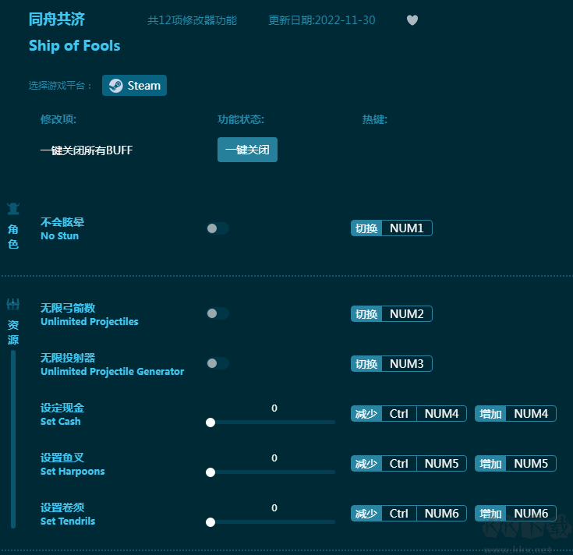Screen dimensions: 573x555
Task: Click NUM3 hotkey for Projectile Generator
Action: [x=406, y=364]
